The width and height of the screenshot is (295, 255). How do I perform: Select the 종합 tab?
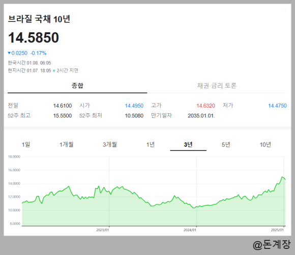coord(77,86)
